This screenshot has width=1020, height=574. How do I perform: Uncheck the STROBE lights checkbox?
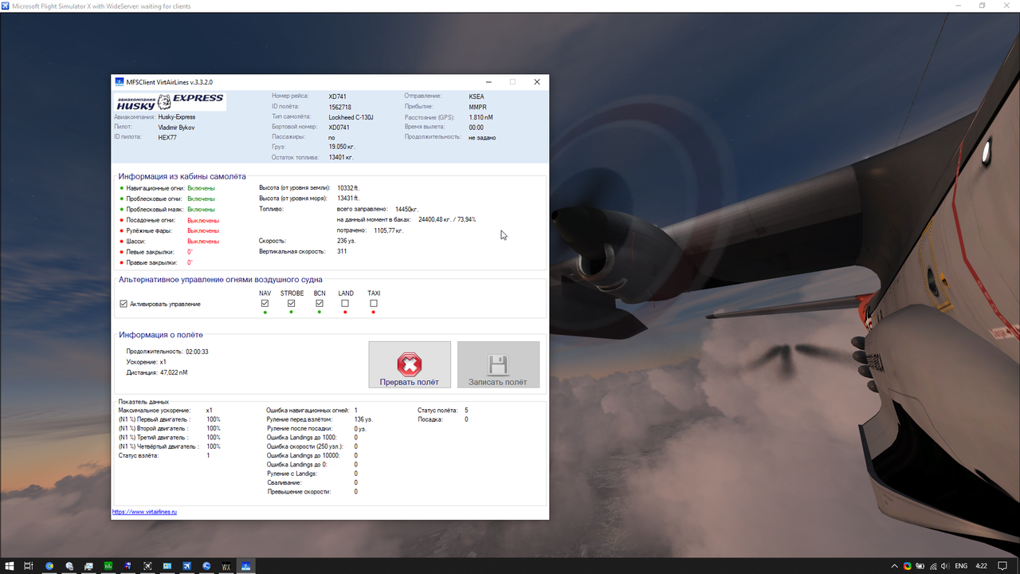click(292, 303)
